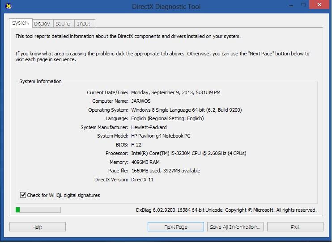Click the green loading progress bar

pos(38,209)
